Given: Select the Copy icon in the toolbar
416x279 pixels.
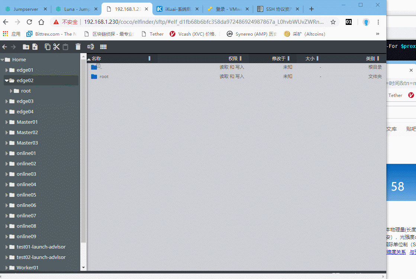Looking at the screenshot, I should (48, 47).
